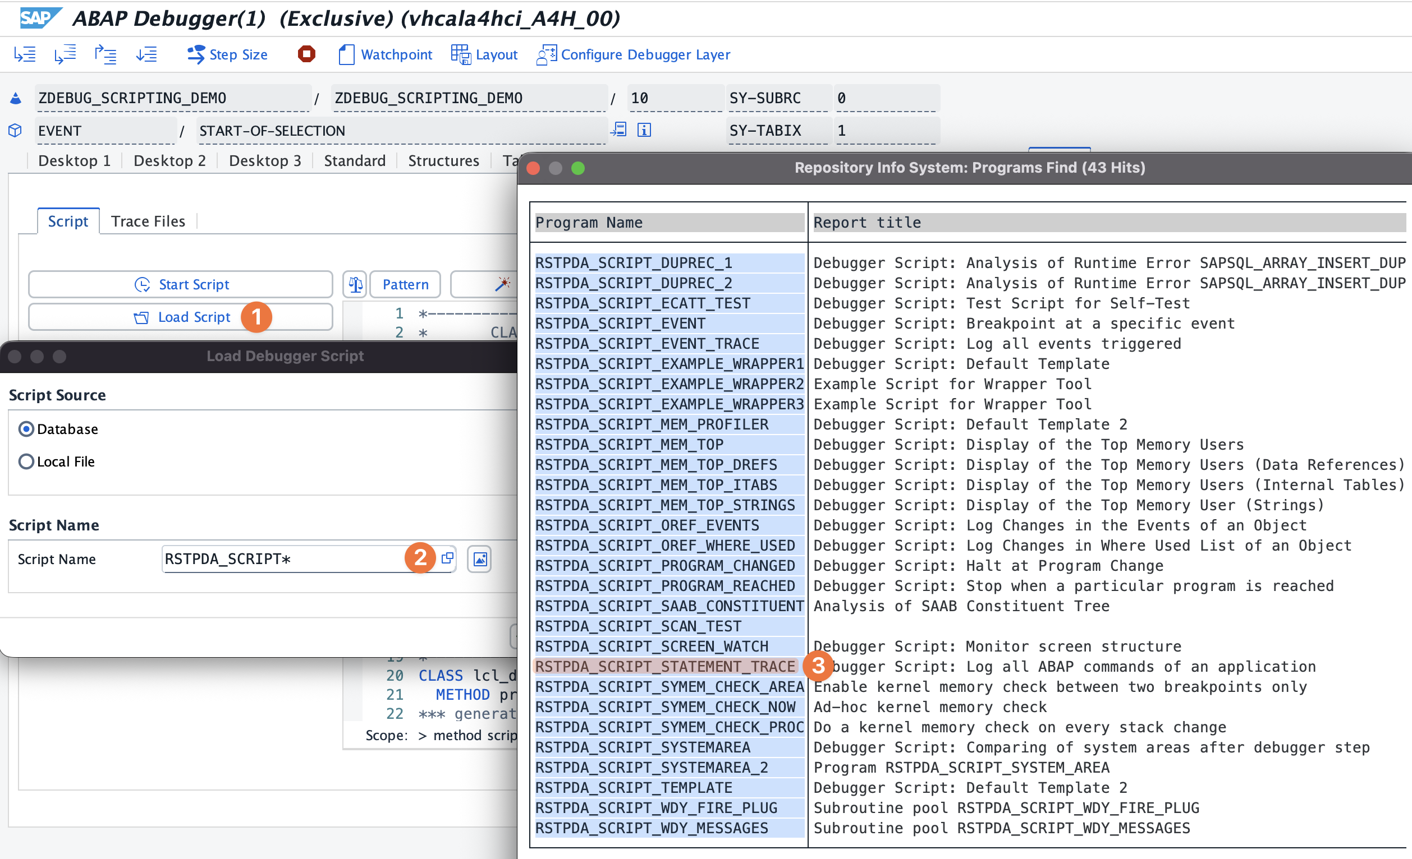This screenshot has width=1412, height=859.
Task: Select RSTPDA_SCRIPT_SYSTEMAREA_2 program row
Action: [x=670, y=768]
